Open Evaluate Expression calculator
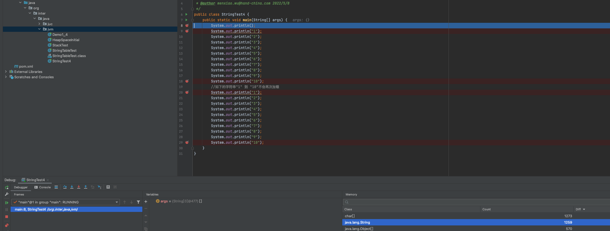This screenshot has height=231, width=610. [x=108, y=187]
